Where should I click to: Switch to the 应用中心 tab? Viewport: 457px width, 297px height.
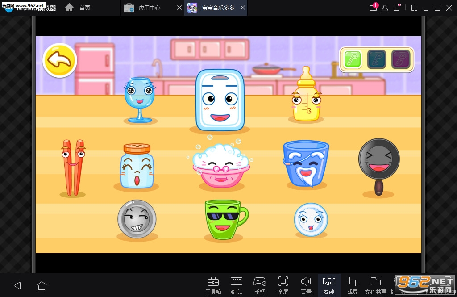coord(149,8)
